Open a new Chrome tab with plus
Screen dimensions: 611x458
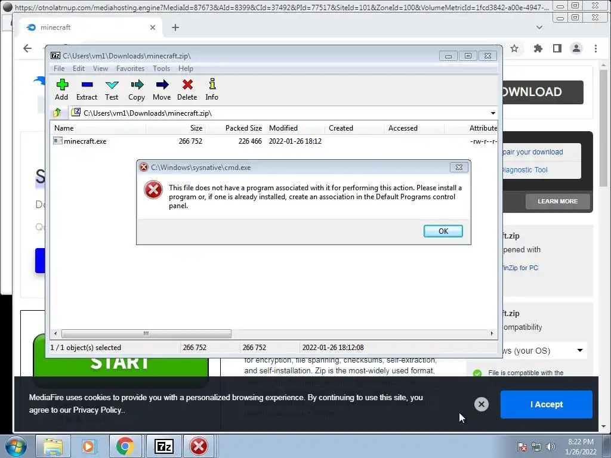175,27
